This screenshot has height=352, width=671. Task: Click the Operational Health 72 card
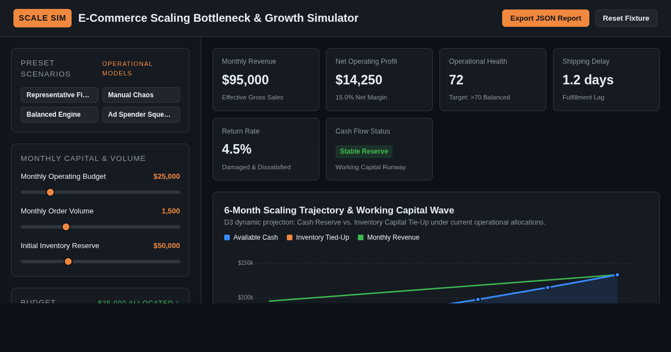click(x=493, y=79)
